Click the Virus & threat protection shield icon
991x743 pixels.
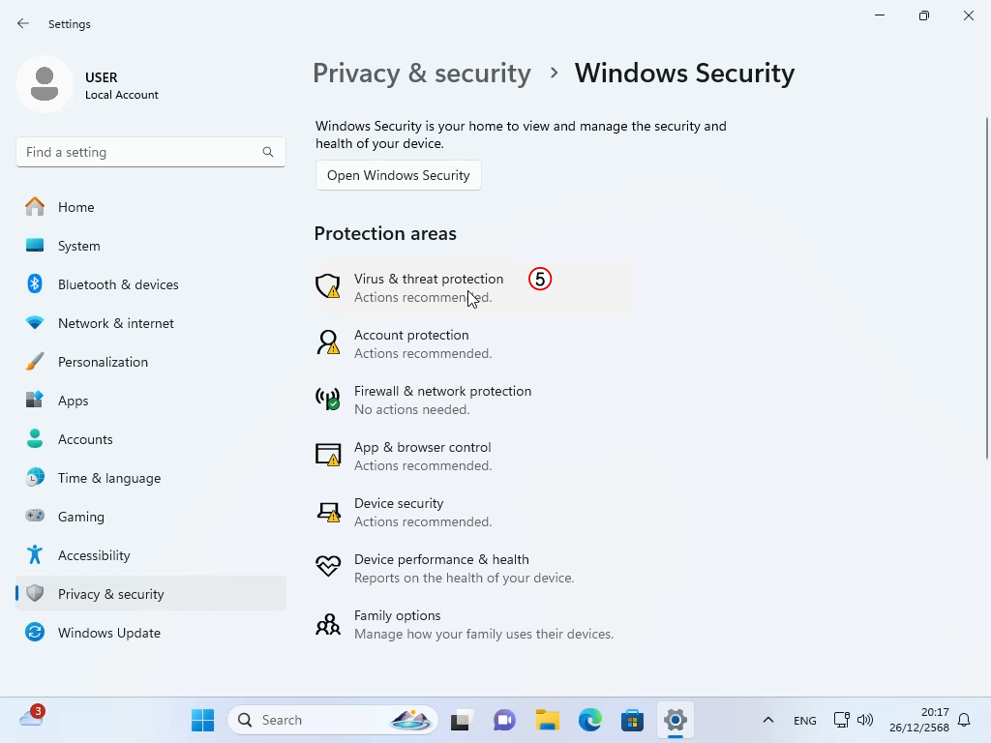[x=328, y=286]
